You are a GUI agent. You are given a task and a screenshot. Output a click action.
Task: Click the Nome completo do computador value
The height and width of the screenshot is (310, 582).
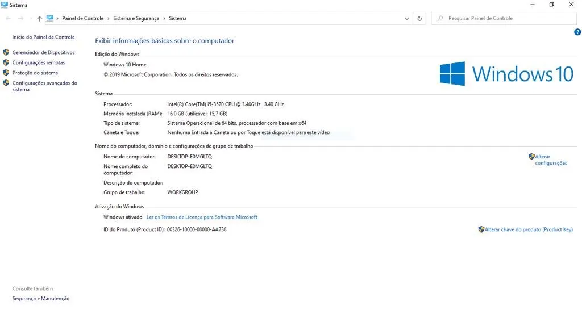point(189,166)
